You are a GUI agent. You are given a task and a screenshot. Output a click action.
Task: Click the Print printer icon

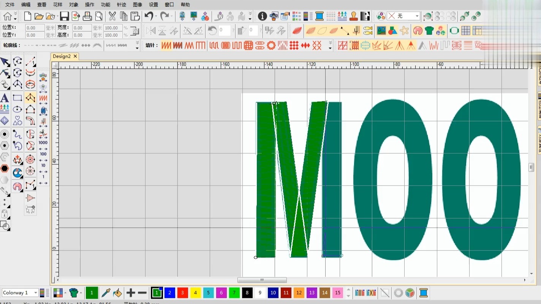pyautogui.click(x=87, y=16)
